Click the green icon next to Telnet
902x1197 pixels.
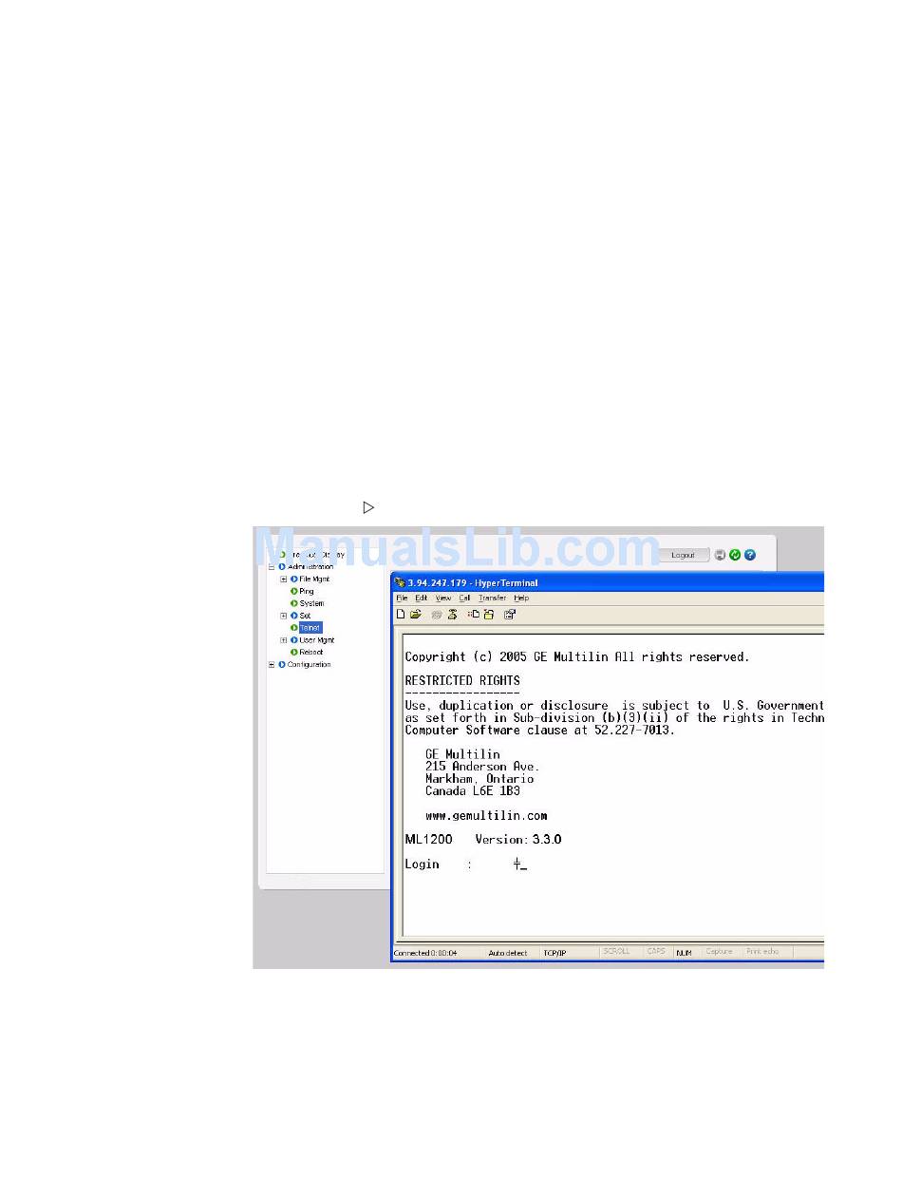[294, 628]
